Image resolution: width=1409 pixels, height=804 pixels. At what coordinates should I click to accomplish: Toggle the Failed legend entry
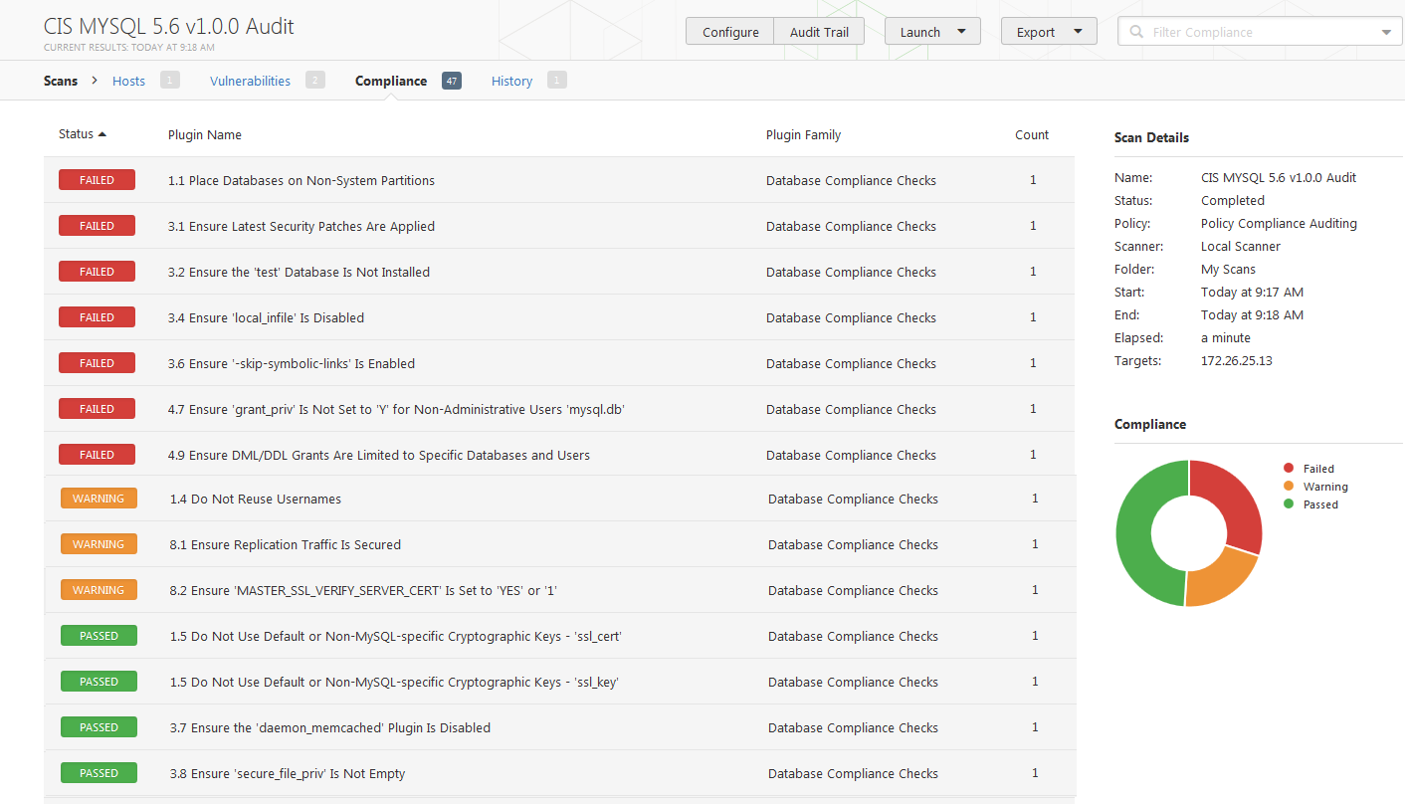(1308, 469)
